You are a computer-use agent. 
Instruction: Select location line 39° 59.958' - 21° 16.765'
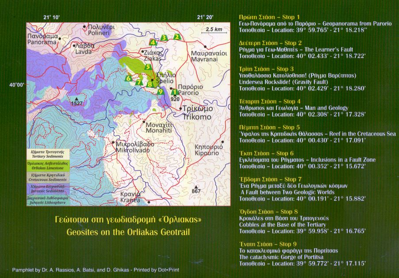[302, 231]
